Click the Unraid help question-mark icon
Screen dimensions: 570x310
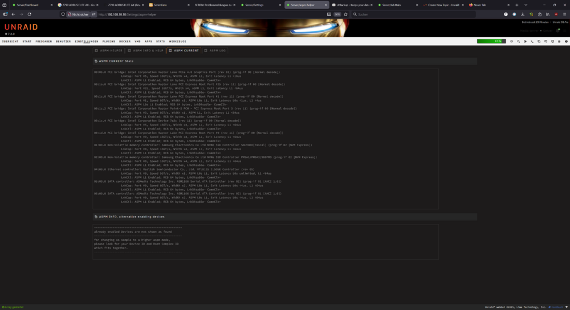[x=566, y=42]
